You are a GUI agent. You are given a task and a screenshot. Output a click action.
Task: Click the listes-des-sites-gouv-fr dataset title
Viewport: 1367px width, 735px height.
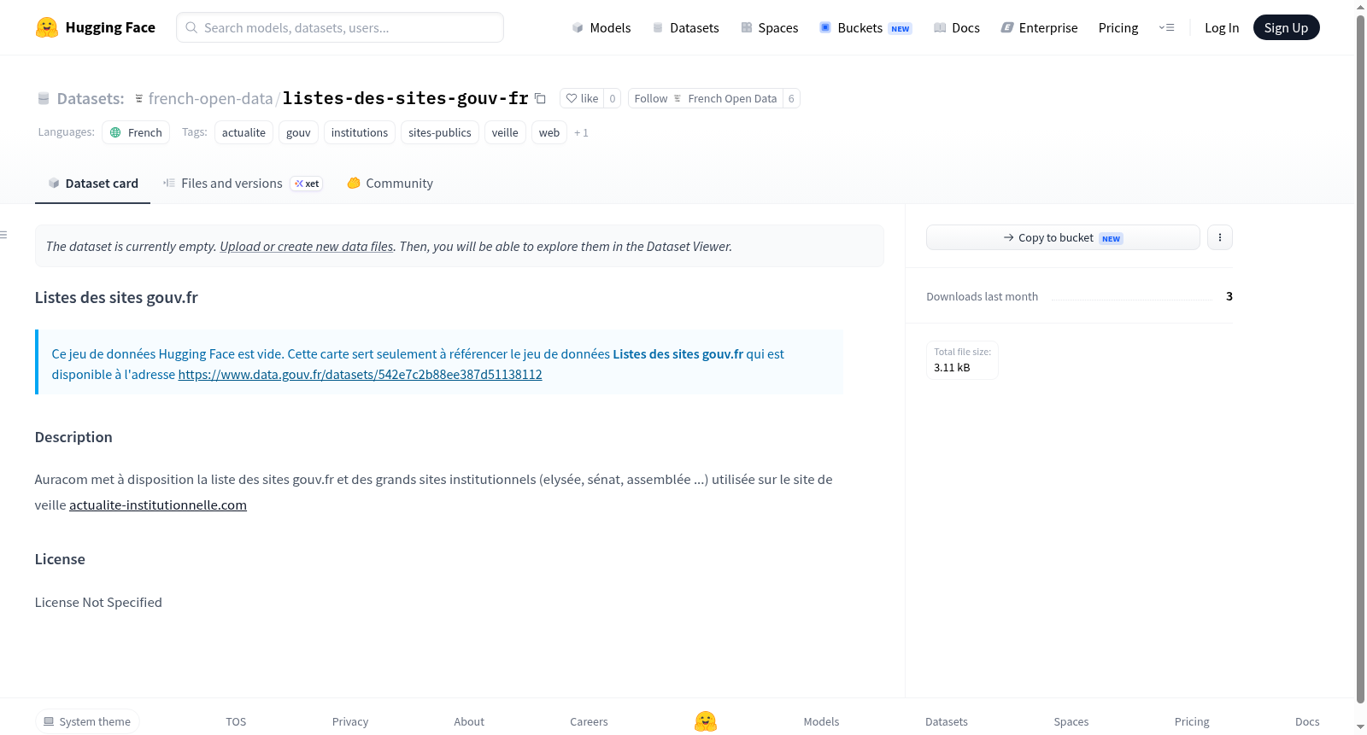point(406,98)
